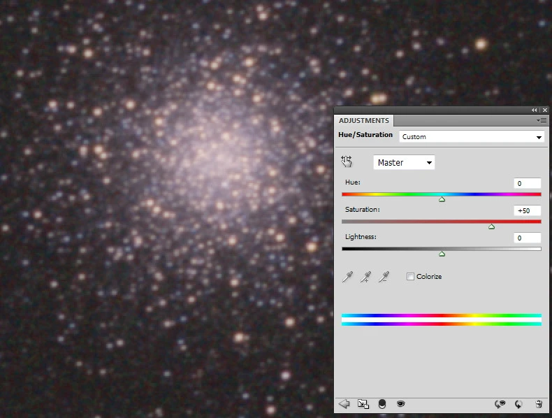This screenshot has width=552, height=418.
Task: Click the Saturation label
Action: coord(363,210)
